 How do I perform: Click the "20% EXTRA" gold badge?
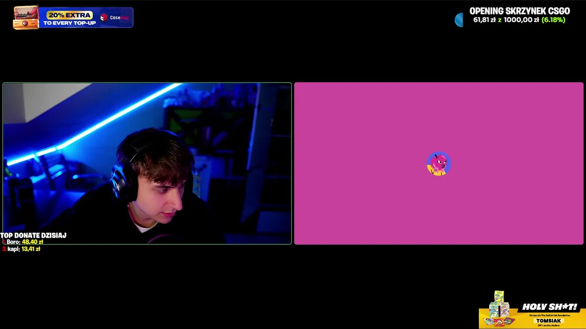pyautogui.click(x=70, y=15)
